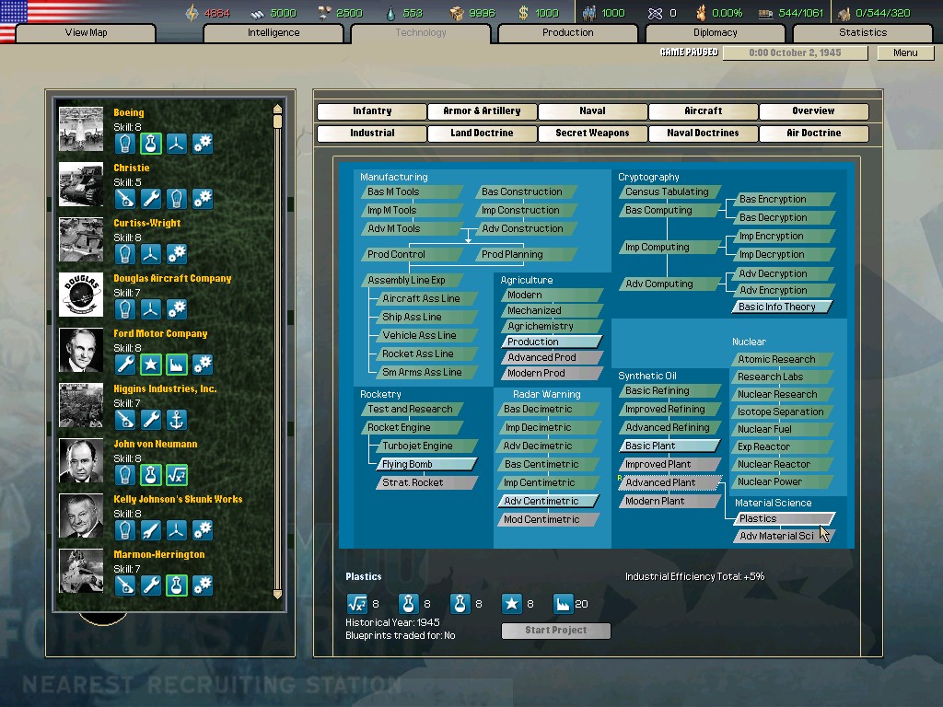This screenshot has width=943, height=707.
Task: Click Higgins Industries' anchor naval icon
Action: [176, 420]
